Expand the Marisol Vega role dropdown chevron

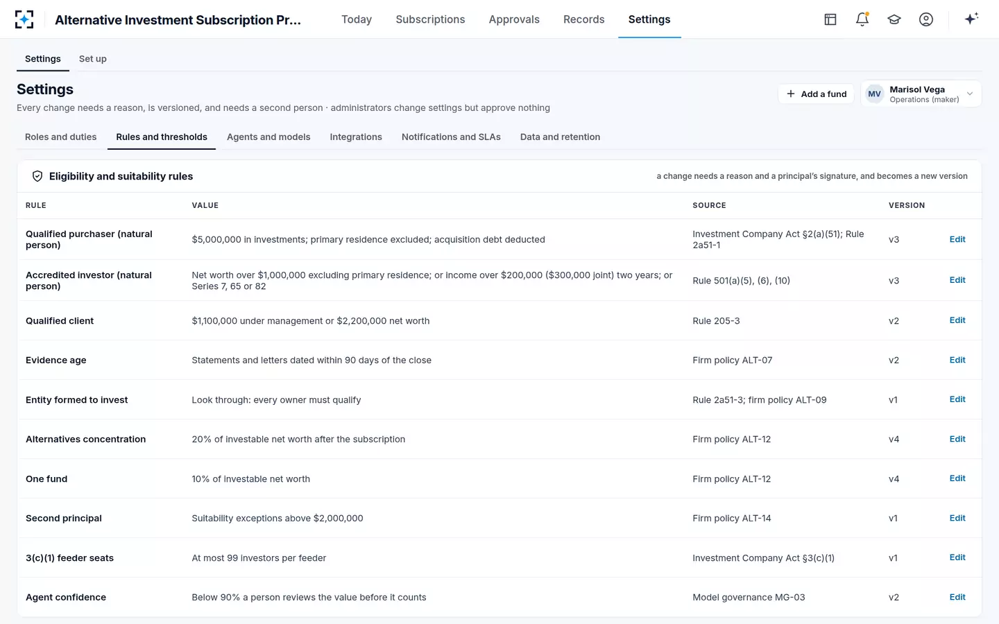(x=970, y=94)
